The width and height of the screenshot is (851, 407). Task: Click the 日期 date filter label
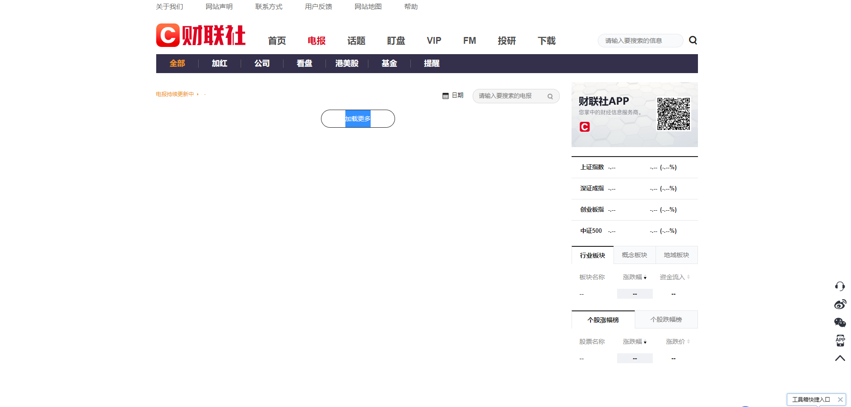point(458,96)
